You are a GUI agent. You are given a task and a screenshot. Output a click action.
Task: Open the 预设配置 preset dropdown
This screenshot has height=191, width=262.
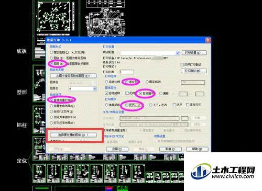pyautogui.click(x=178, y=53)
